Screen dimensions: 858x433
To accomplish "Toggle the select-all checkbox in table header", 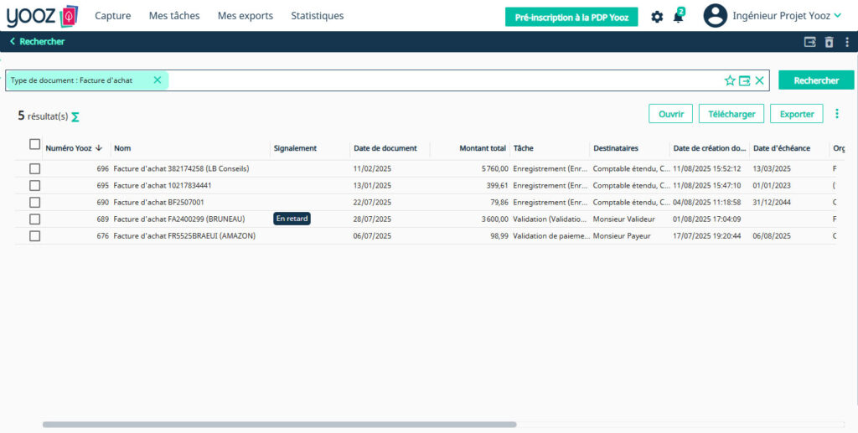I will (x=34, y=144).
